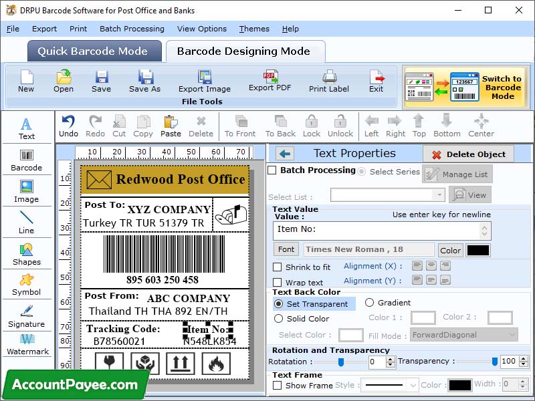Bring selected object To Front
Image resolution: width=535 pixels, height=401 pixels.
click(240, 126)
